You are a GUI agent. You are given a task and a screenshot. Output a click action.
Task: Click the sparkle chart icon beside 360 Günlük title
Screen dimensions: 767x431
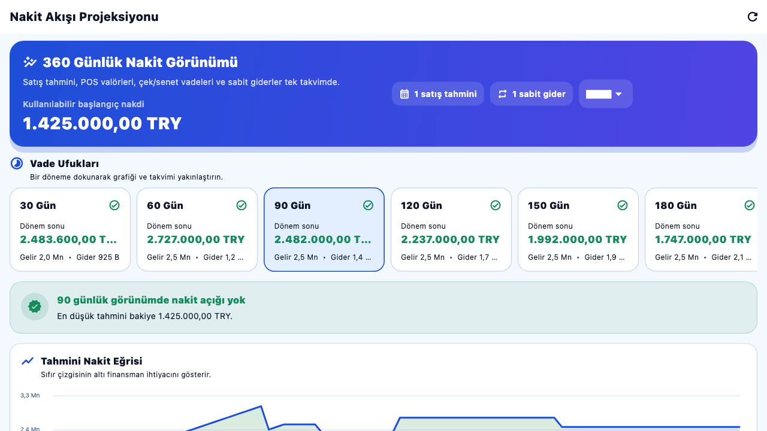tap(30, 62)
